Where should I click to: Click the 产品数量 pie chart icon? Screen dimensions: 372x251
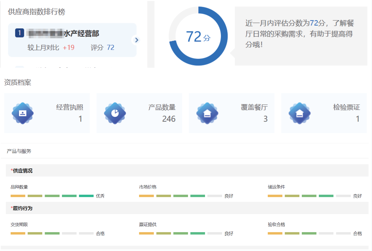pyautogui.click(x=115, y=113)
